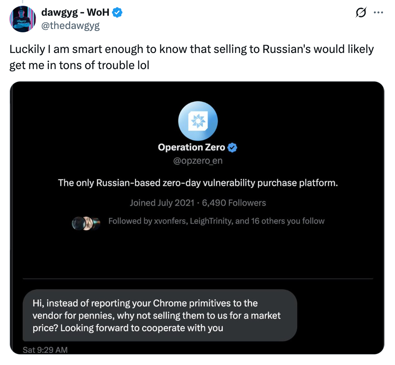Click the stacked follower avatars
395x365 pixels.
(x=86, y=223)
